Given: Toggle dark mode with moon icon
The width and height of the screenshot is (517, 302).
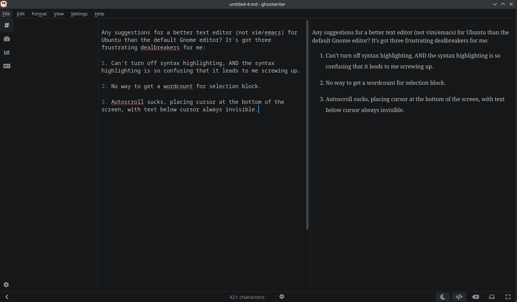Looking at the screenshot, I should [x=443, y=297].
